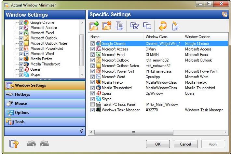
Task: Sort by the Window Caption column header
Action: 206,37
